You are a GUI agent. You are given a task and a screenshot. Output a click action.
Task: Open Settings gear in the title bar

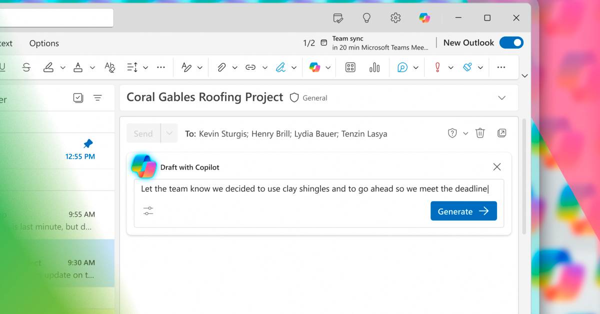395,18
